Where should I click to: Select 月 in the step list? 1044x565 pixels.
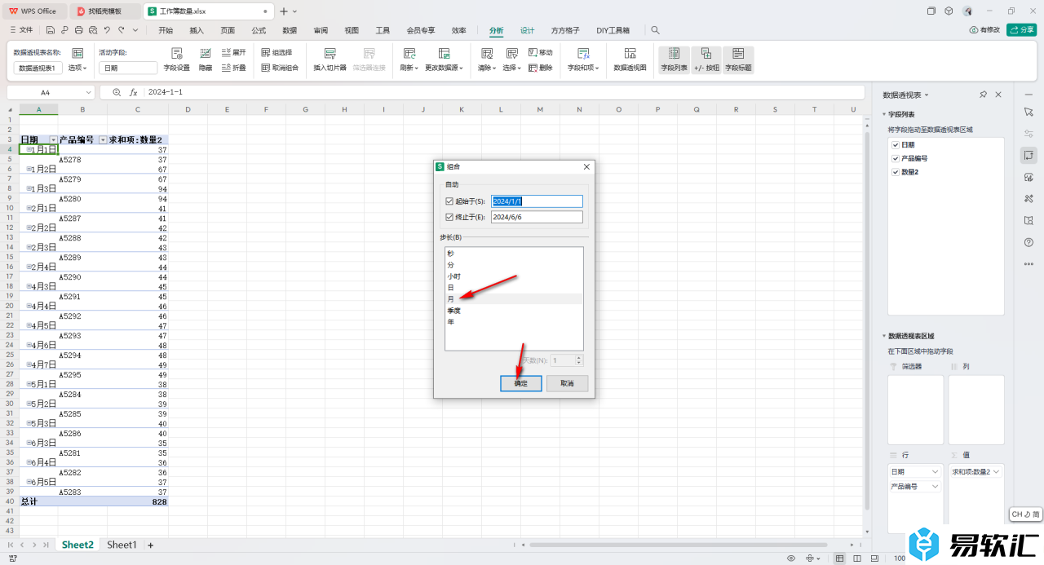pos(514,299)
